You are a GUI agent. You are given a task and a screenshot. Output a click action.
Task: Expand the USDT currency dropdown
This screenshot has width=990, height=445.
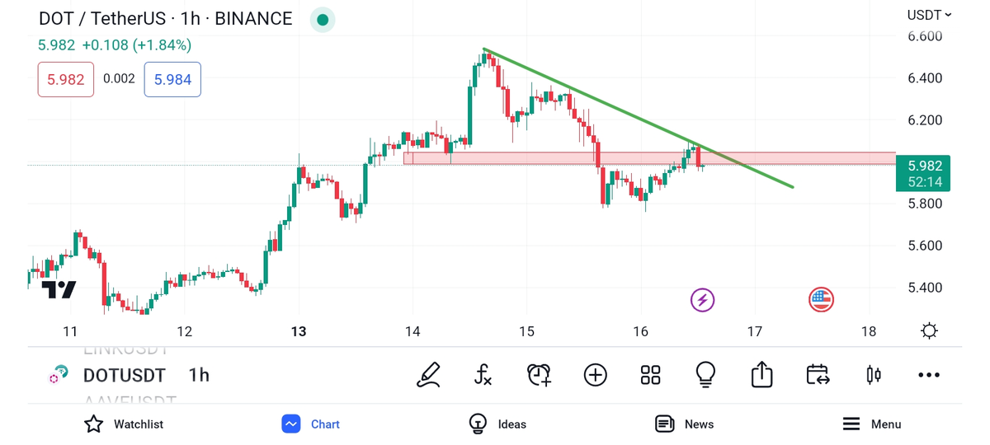(929, 15)
